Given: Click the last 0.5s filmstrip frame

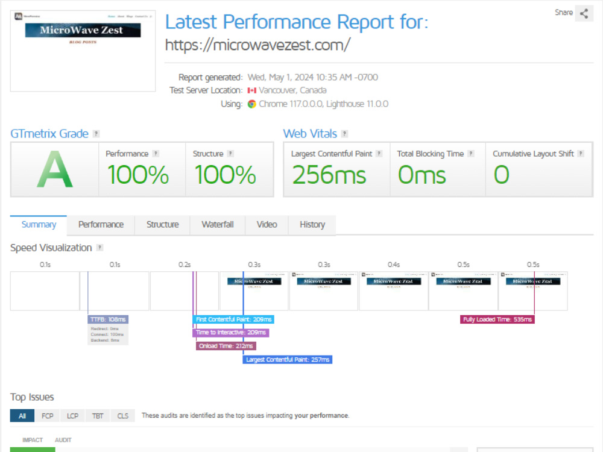Looking at the screenshot, I should (x=533, y=291).
